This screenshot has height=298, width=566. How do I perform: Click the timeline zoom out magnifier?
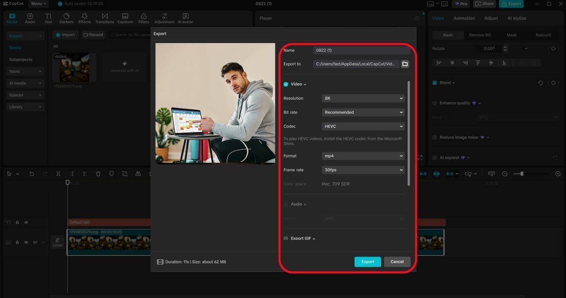(505, 174)
